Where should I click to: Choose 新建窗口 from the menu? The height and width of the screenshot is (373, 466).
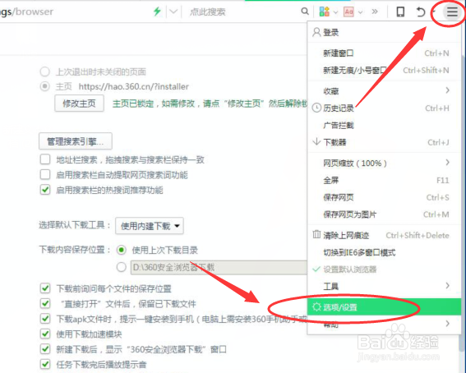point(385,53)
